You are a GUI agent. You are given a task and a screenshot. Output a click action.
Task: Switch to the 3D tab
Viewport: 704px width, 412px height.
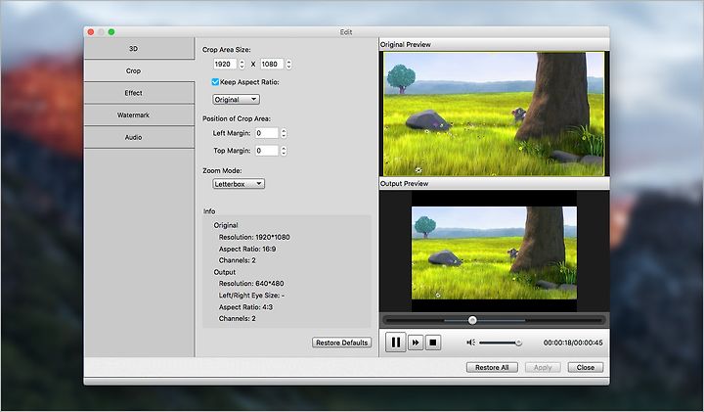pyautogui.click(x=139, y=49)
